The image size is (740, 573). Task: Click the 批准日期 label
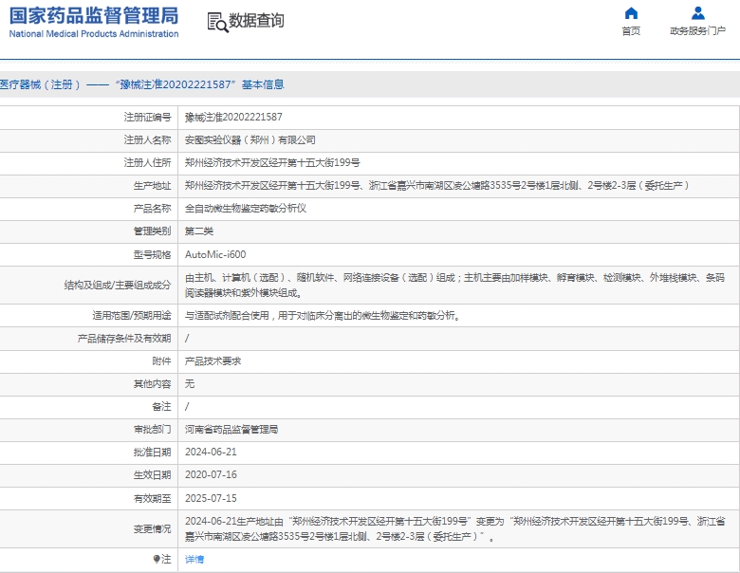(152, 453)
